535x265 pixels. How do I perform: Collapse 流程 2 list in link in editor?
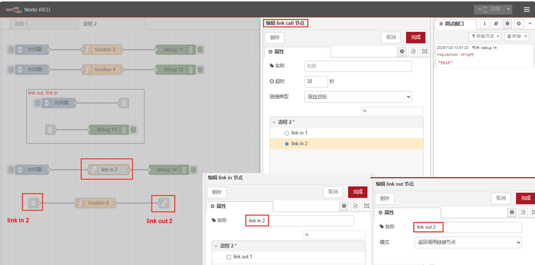tap(216, 246)
